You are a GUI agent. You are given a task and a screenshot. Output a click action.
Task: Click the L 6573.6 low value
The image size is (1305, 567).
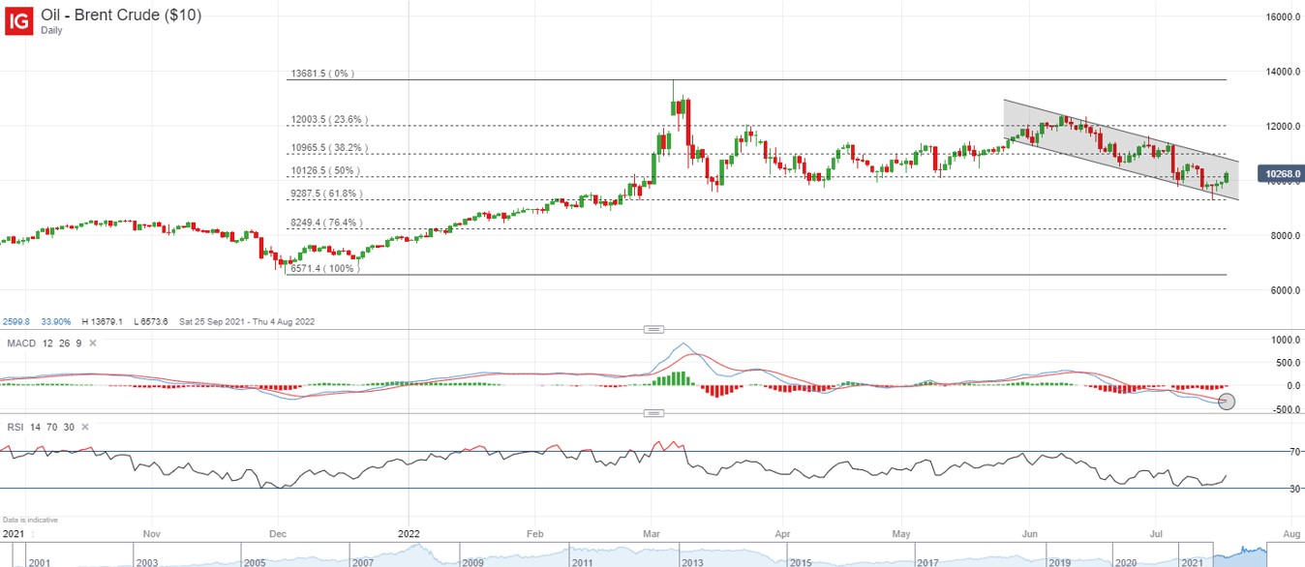(151, 321)
